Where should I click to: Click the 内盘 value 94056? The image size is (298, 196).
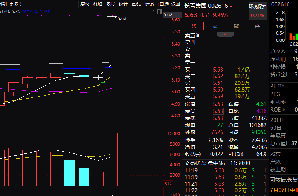click(x=259, y=132)
